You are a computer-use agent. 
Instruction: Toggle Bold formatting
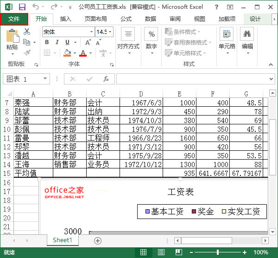(47, 42)
